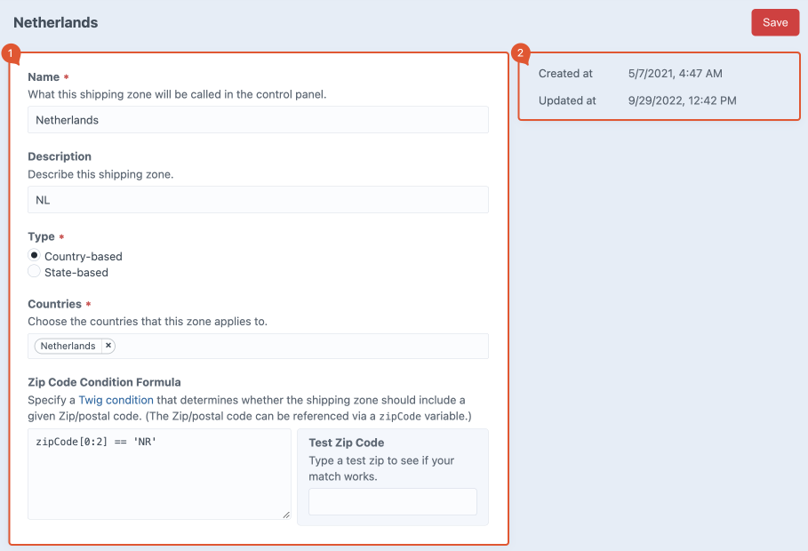Click the numbered badge 2 marker
The width and height of the screenshot is (808, 551).
pyautogui.click(x=520, y=53)
